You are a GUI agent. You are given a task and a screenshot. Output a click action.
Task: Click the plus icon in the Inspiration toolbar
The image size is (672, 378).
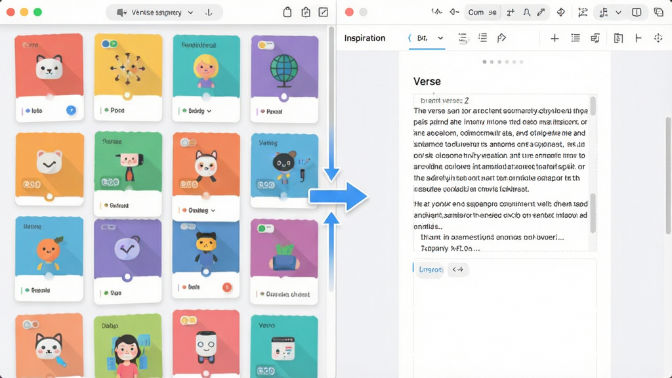[x=555, y=38]
